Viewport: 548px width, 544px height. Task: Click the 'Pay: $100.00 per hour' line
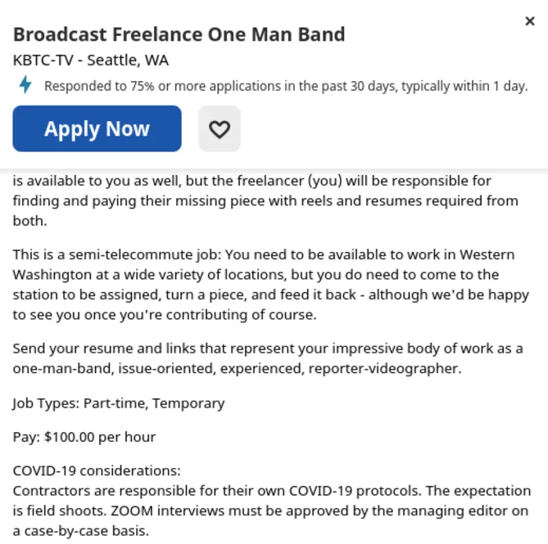click(84, 437)
